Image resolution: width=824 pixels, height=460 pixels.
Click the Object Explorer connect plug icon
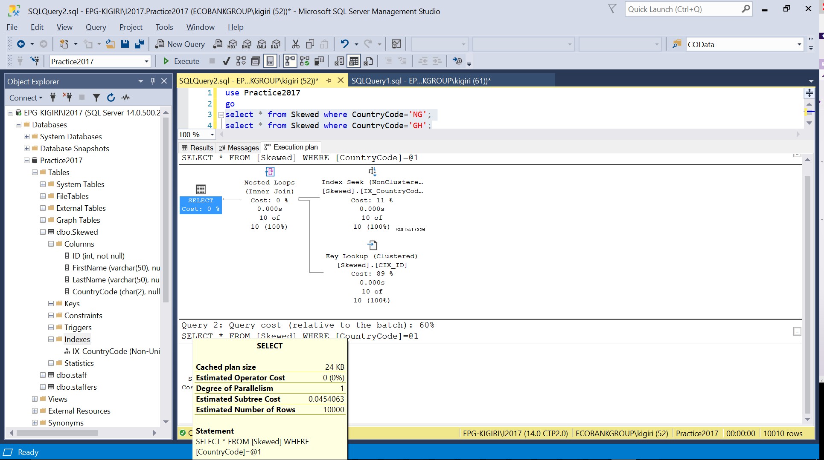click(x=53, y=98)
